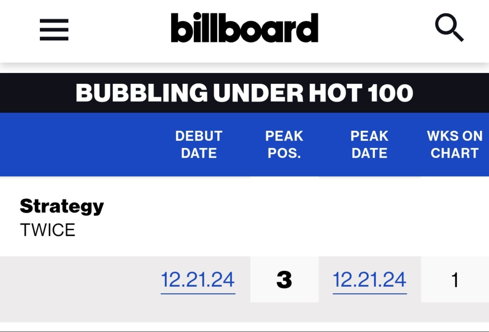The height and width of the screenshot is (332, 489).
Task: Click the Bubbling Under Hot 100 title
Action: (244, 93)
